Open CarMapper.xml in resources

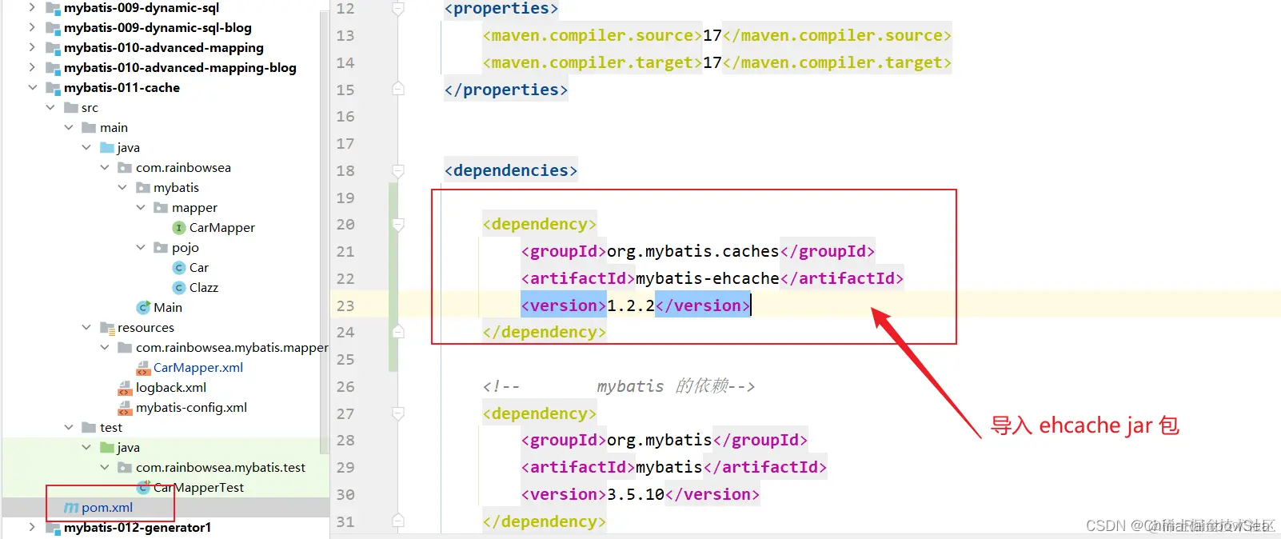pos(198,368)
